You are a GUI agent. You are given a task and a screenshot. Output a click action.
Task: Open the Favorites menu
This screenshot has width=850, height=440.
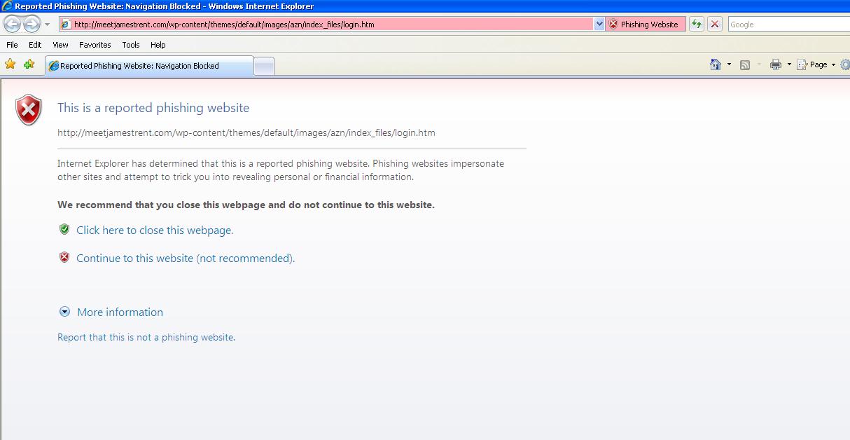point(95,45)
